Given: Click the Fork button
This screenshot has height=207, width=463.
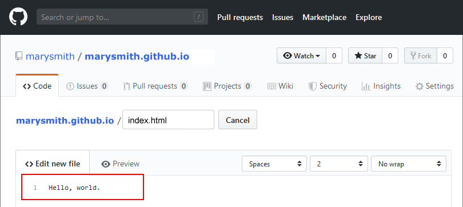Looking at the screenshot, I should point(421,55).
